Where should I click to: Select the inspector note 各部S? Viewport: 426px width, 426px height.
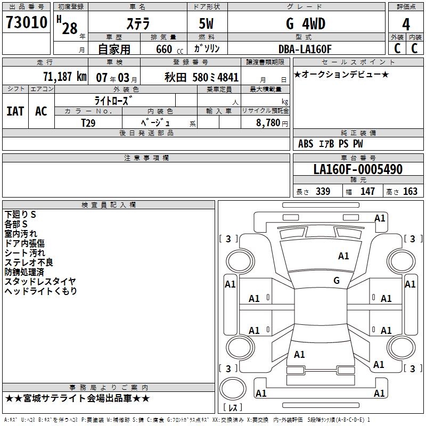16,224
